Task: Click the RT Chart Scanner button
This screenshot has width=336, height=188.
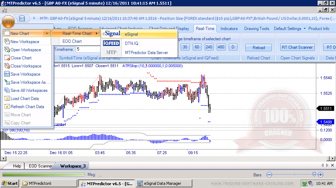Action: (x=297, y=47)
